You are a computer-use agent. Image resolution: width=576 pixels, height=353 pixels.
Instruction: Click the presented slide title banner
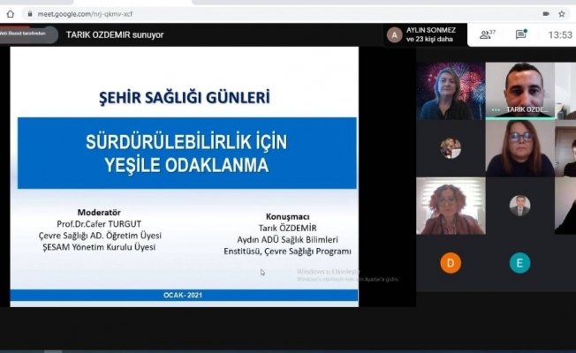[x=187, y=153]
